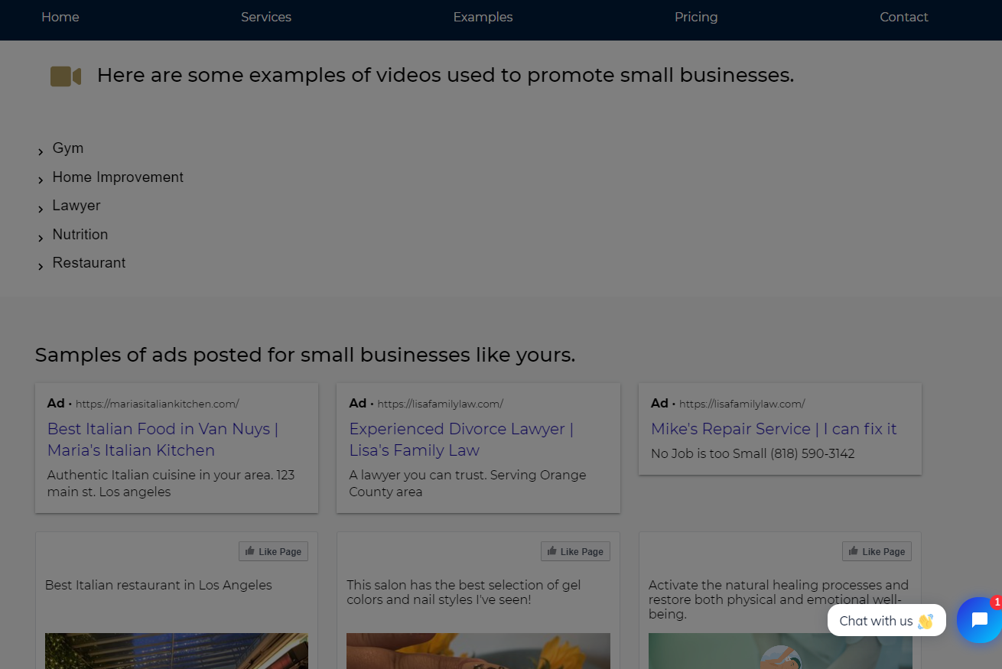Click lisafamilylaw.com URL in Mike's Repair ad

coord(742,404)
